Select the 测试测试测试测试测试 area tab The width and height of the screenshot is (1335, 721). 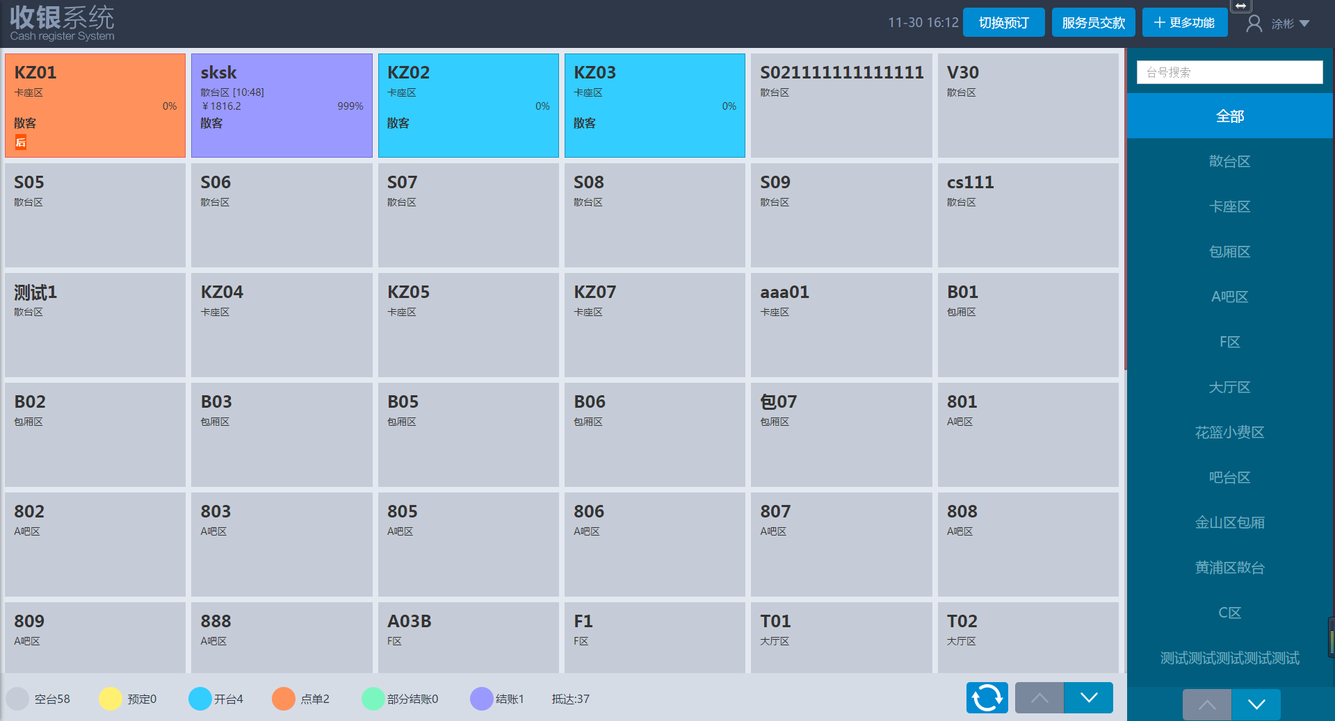click(x=1229, y=658)
